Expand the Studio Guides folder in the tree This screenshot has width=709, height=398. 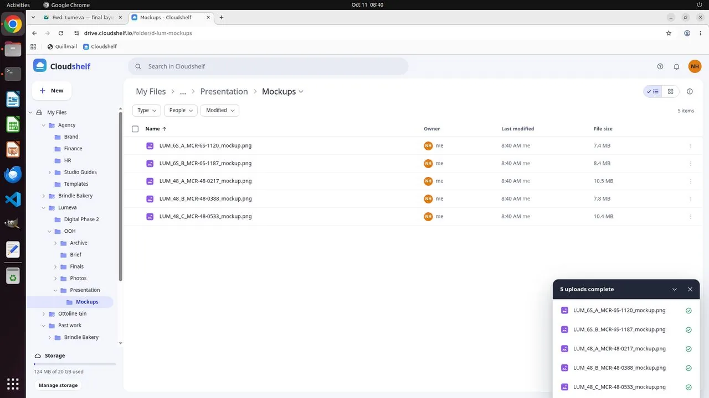tap(50, 172)
